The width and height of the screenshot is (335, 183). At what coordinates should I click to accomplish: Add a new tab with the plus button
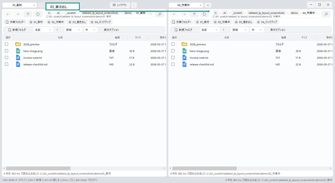208,5
